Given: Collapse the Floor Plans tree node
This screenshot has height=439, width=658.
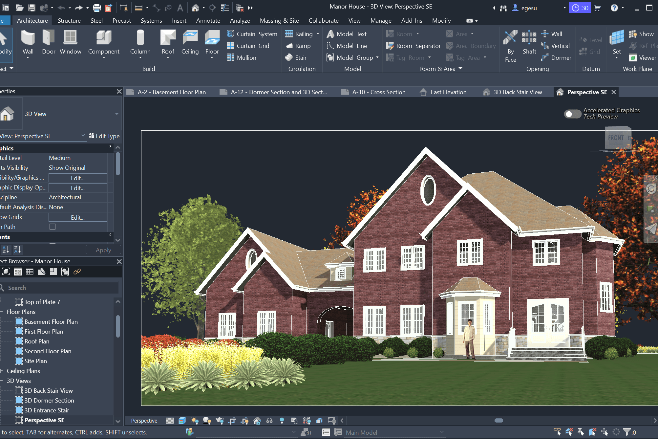Looking at the screenshot, I should point(2,312).
